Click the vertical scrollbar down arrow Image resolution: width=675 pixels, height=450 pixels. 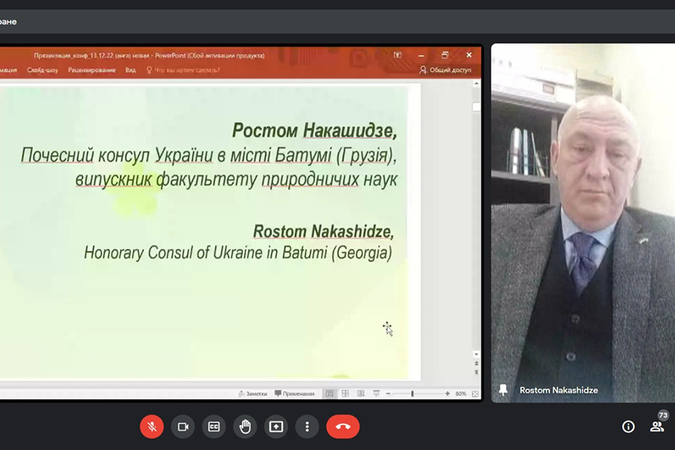tap(476, 354)
